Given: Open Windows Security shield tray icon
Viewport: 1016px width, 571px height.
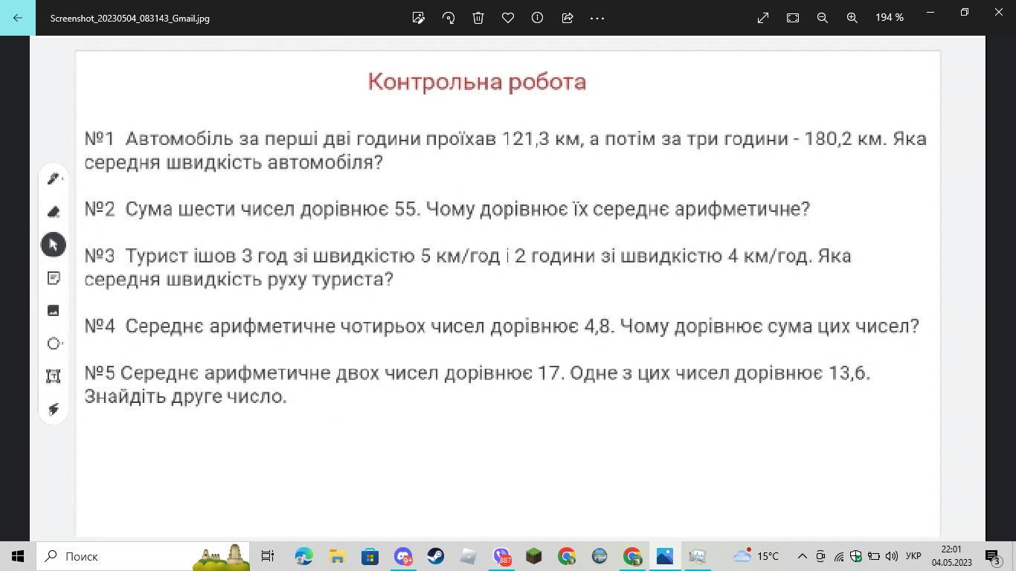Looking at the screenshot, I should click(x=856, y=556).
